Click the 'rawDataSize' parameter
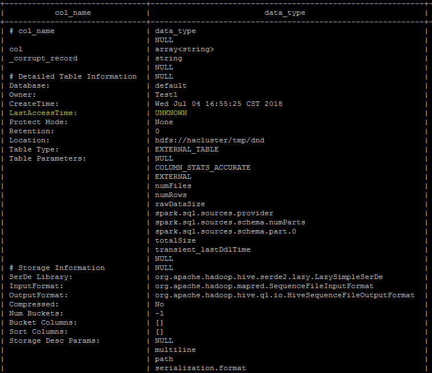Image resolution: width=432 pixels, height=373 pixels. click(x=180, y=204)
